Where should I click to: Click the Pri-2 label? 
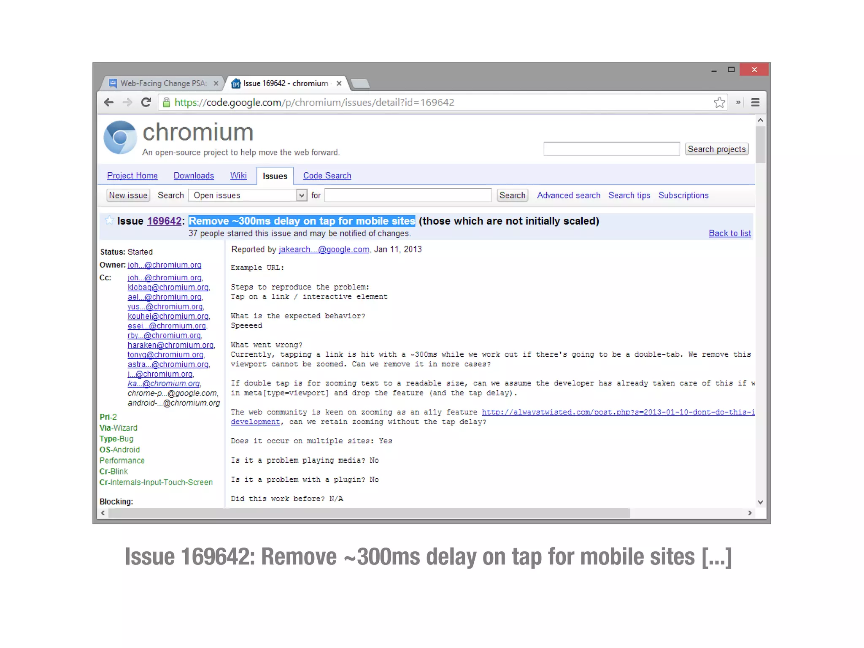[108, 417]
